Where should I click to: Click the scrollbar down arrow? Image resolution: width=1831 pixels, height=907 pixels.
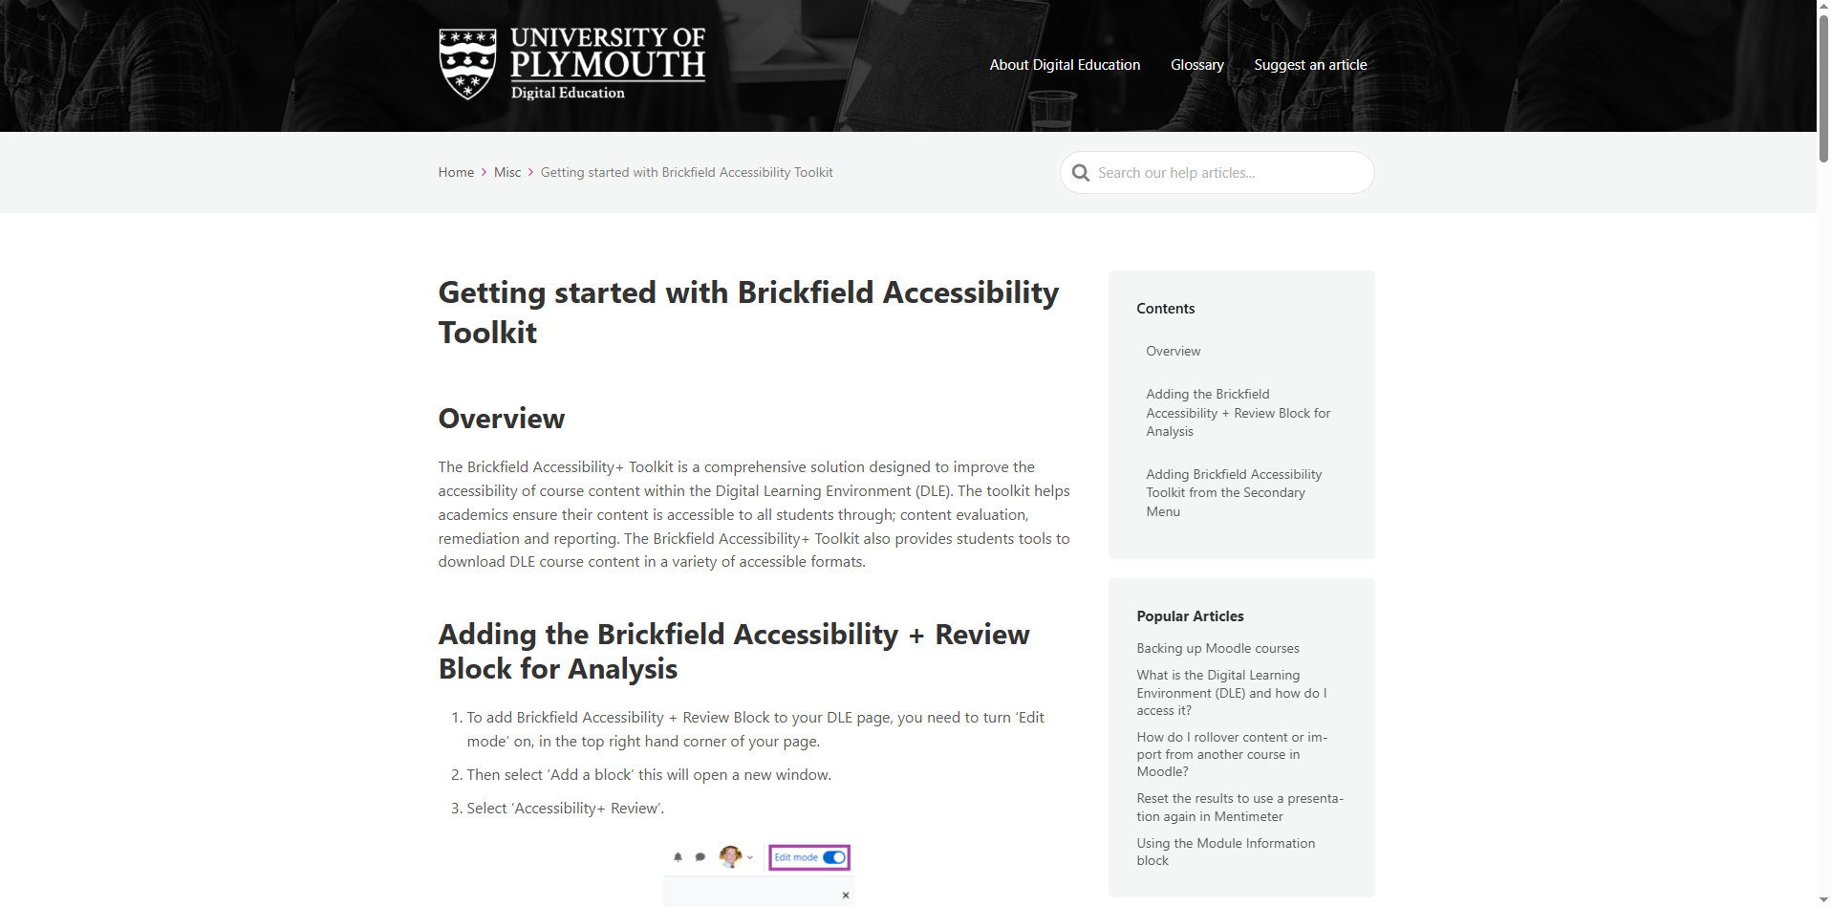(x=1823, y=899)
